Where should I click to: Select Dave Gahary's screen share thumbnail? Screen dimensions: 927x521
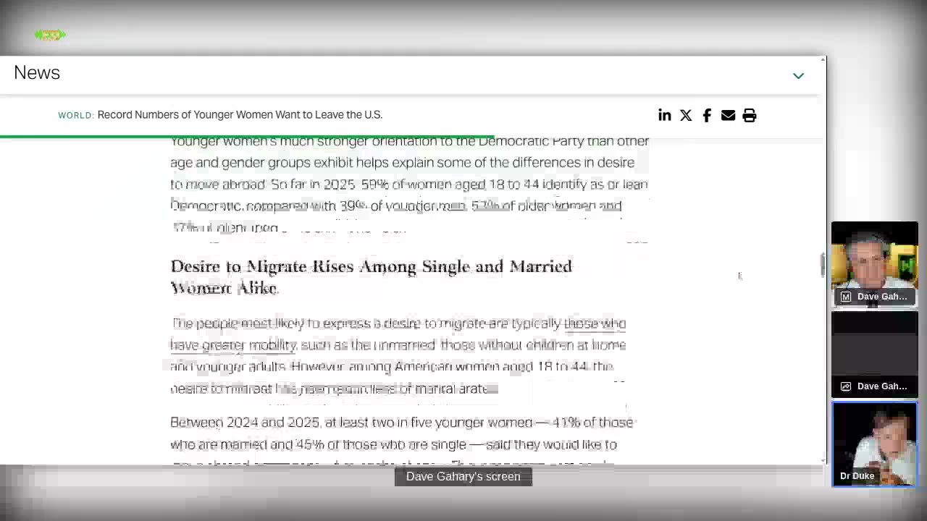875,354
